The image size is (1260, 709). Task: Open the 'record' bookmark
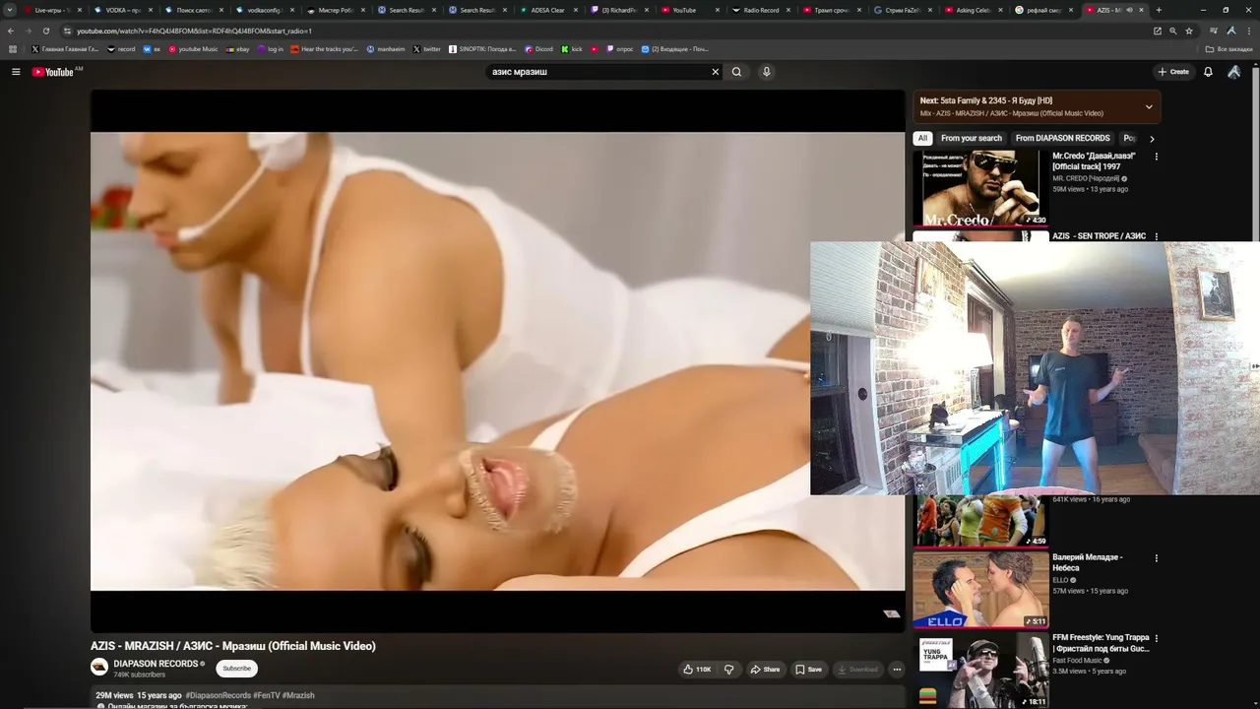coord(121,49)
